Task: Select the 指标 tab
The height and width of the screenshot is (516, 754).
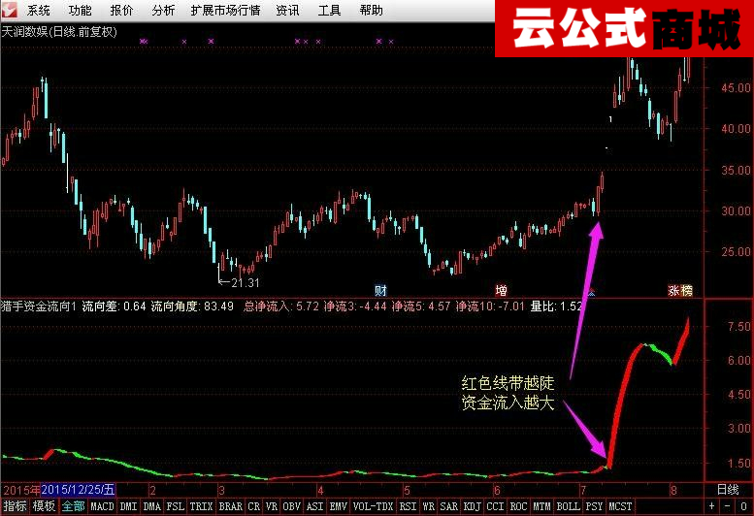Action: (x=15, y=506)
